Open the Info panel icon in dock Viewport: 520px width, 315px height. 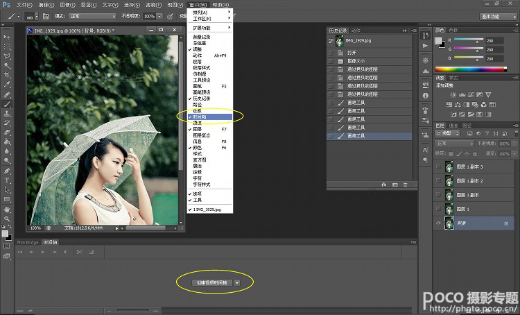[x=426, y=96]
